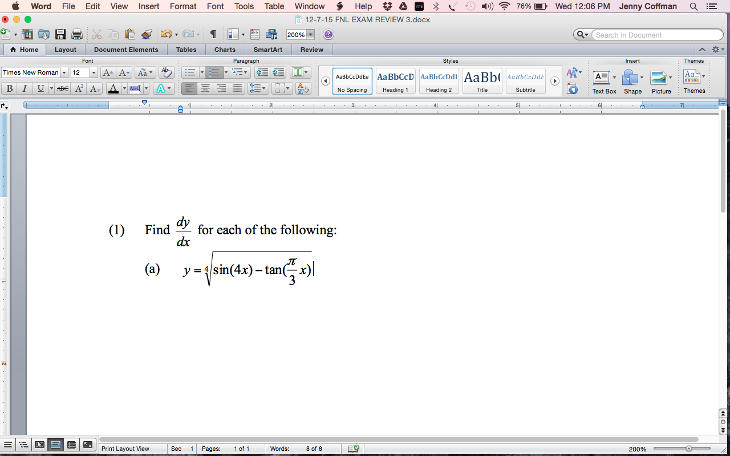Apply the Subtitle style
The height and width of the screenshot is (456, 730).
coord(525,81)
